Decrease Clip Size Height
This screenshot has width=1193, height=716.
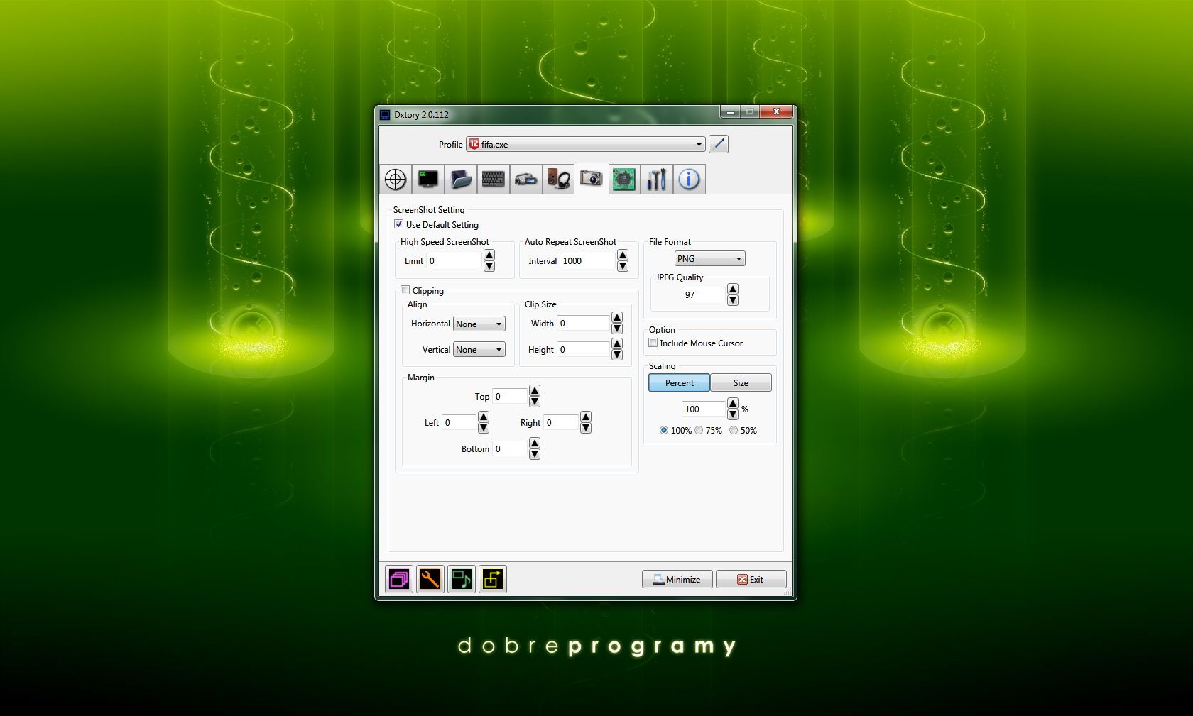coord(617,355)
